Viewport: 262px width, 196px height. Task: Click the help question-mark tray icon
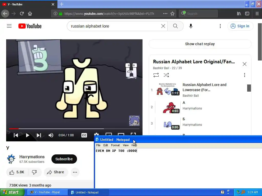point(222,192)
